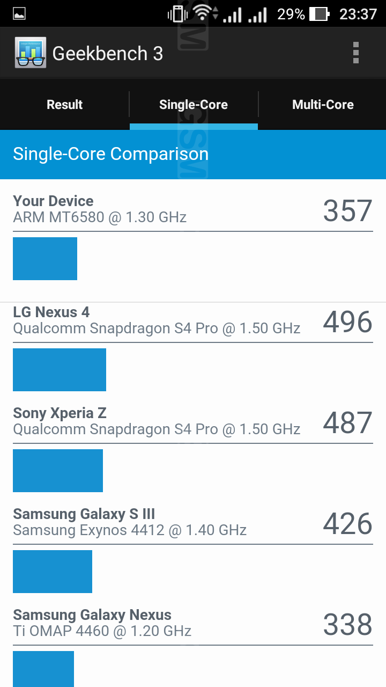
Task: Tap the Wi-Fi status icon
Action: 203,13
